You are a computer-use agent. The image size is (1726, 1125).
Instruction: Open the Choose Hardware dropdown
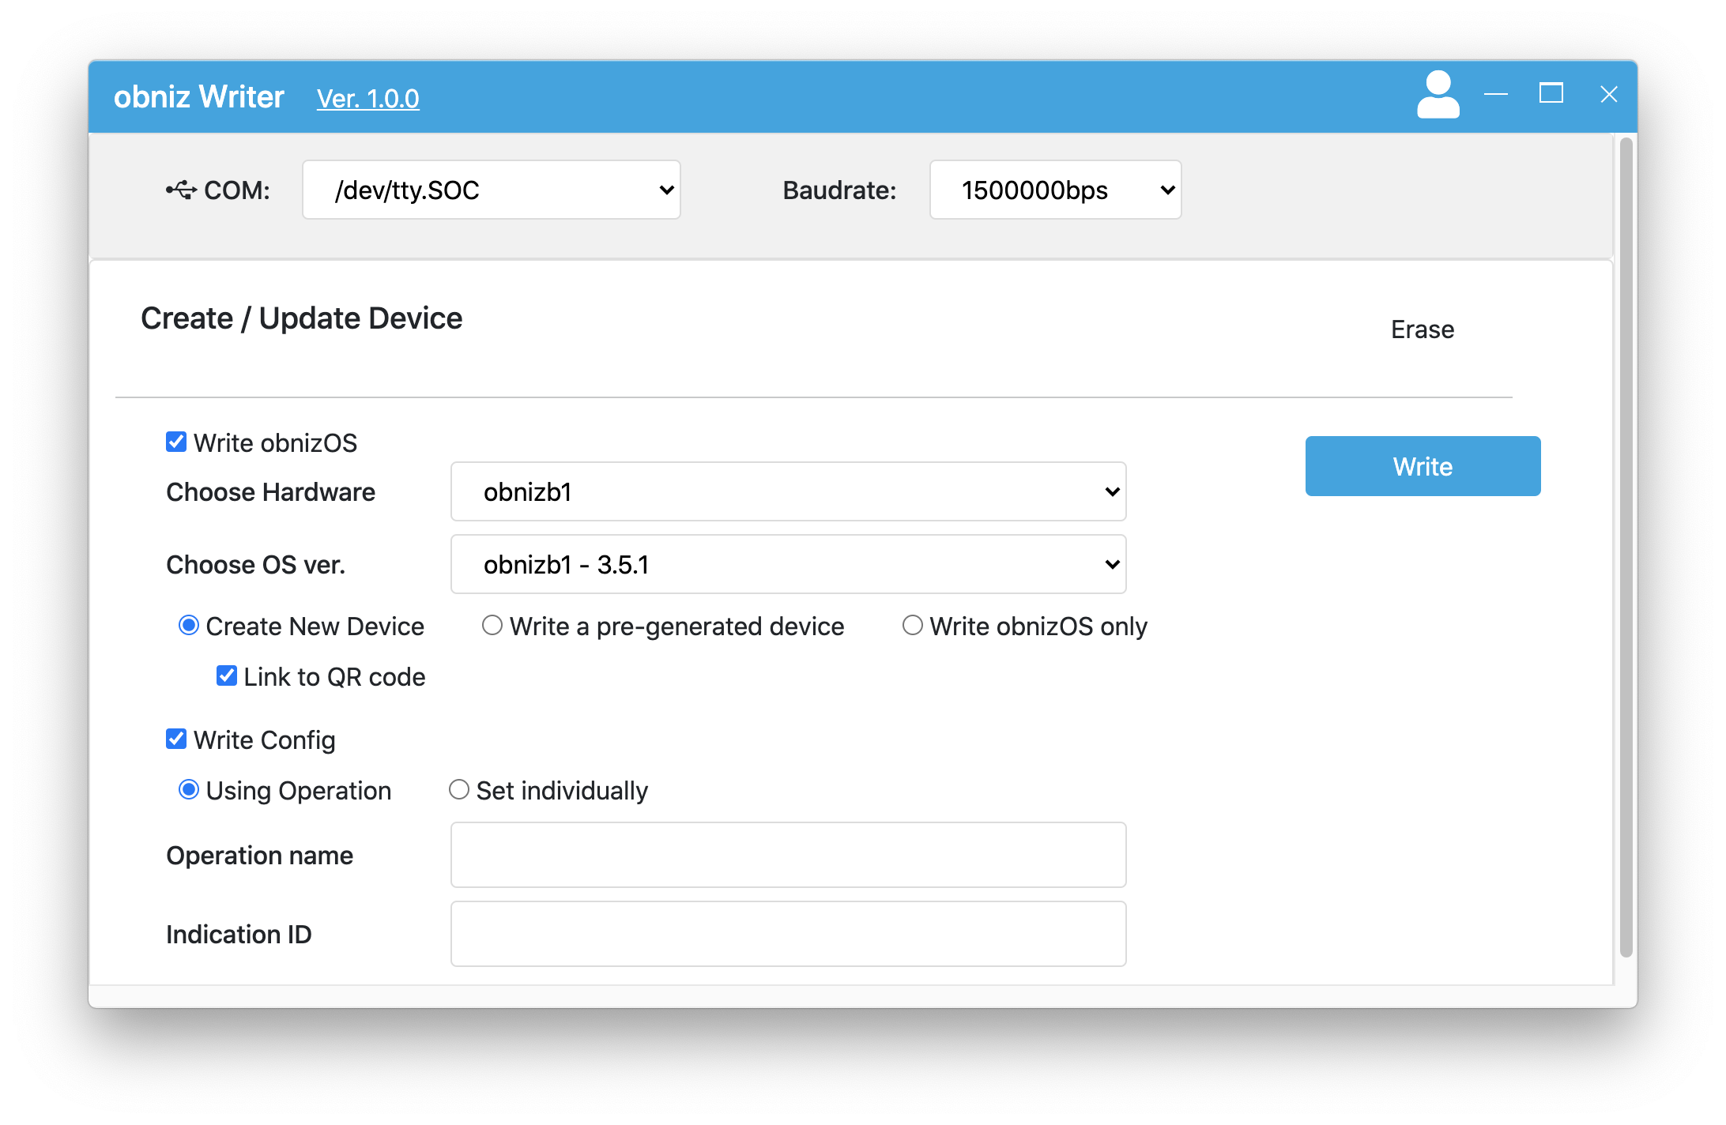click(787, 491)
